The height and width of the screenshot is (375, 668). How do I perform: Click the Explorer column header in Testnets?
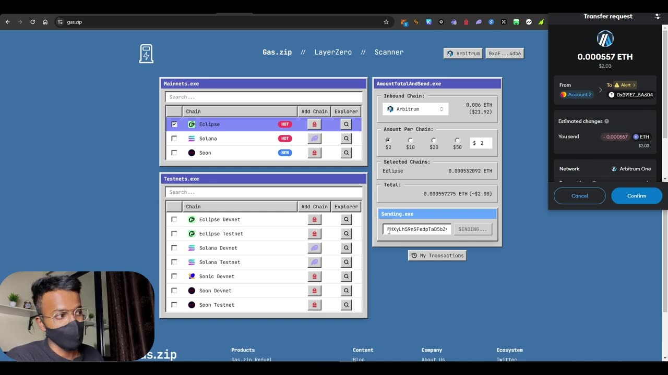(346, 207)
